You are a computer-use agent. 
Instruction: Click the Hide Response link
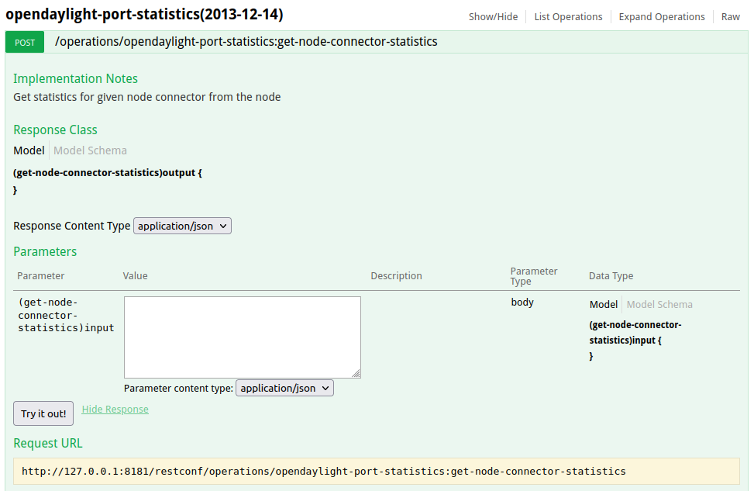(x=115, y=410)
